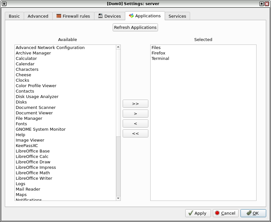
Task: Open the window menu icon in title bar
Action: click(4, 4)
